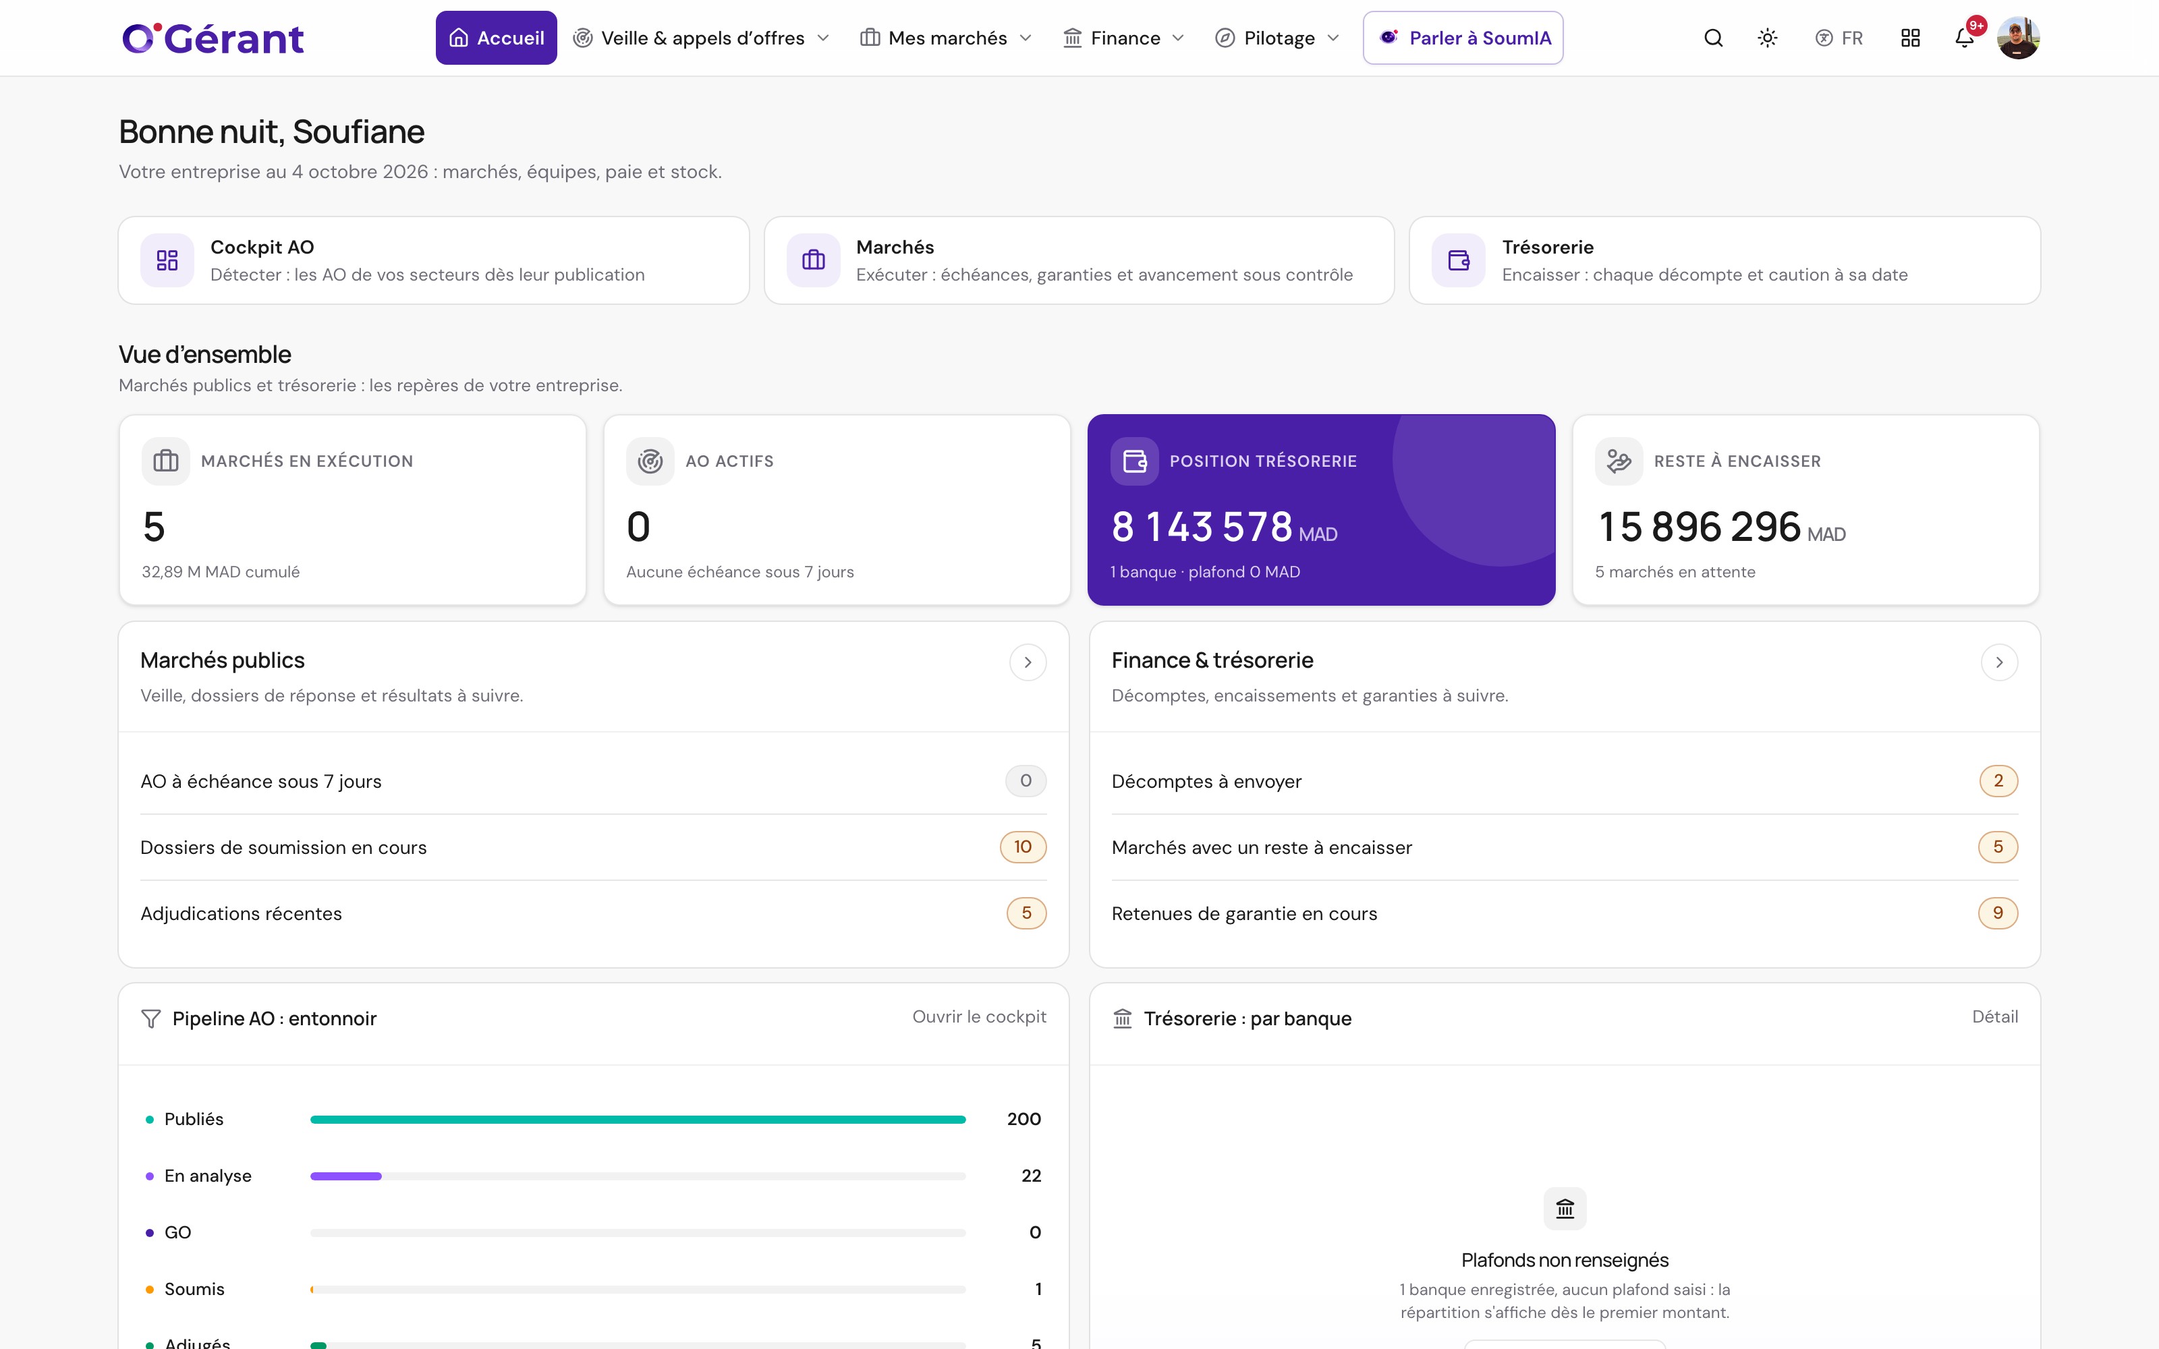
Task: Expand the Finance menu
Action: 1124,38
